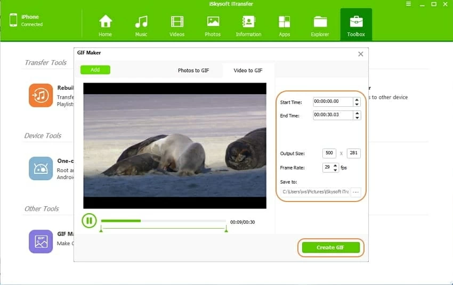Open the Photos section icon
The height and width of the screenshot is (285, 453).
pos(213,22)
